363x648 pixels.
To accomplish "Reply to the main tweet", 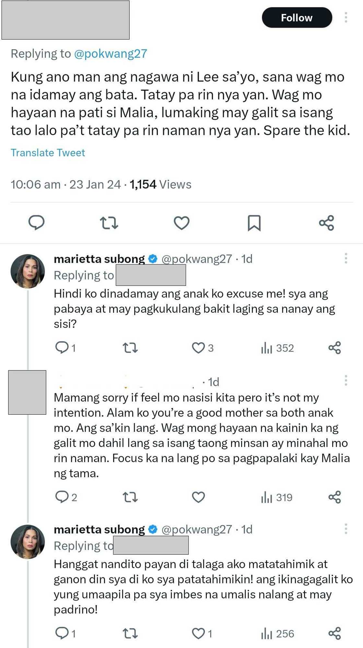I will pyautogui.click(x=37, y=223).
